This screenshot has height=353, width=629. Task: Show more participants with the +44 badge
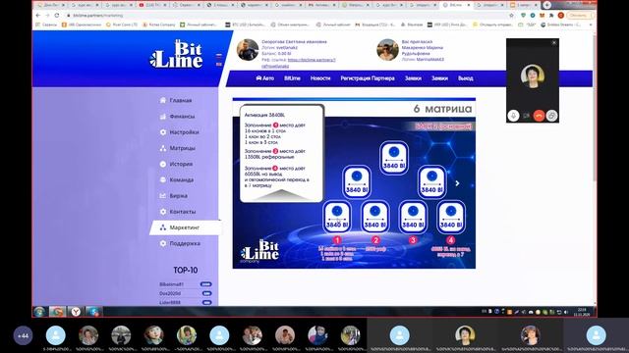click(23, 335)
